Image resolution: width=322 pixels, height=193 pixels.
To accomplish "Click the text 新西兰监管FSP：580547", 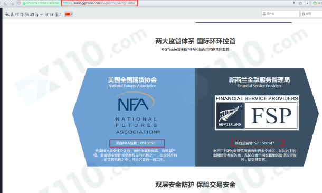I will tap(254, 143).
